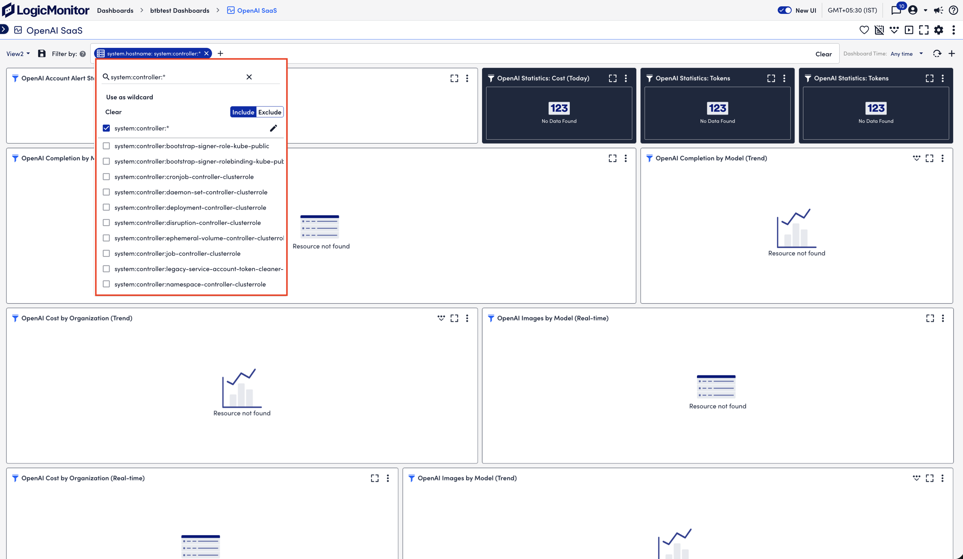The width and height of the screenshot is (963, 559).
Task: Expand OpenAI Statistics: Cost (Today) widget
Action: [612, 78]
